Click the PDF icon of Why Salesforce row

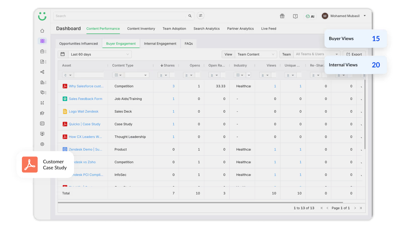pyautogui.click(x=65, y=86)
